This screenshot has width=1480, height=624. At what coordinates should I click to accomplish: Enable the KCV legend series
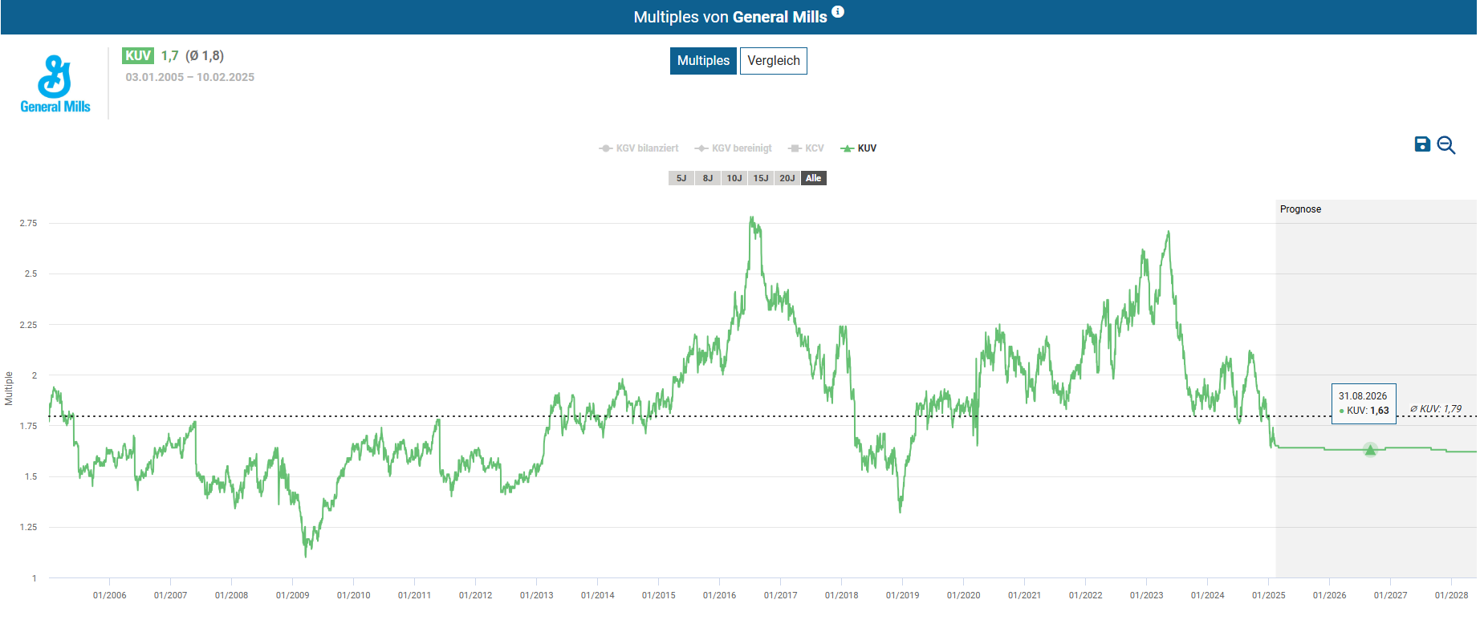807,148
